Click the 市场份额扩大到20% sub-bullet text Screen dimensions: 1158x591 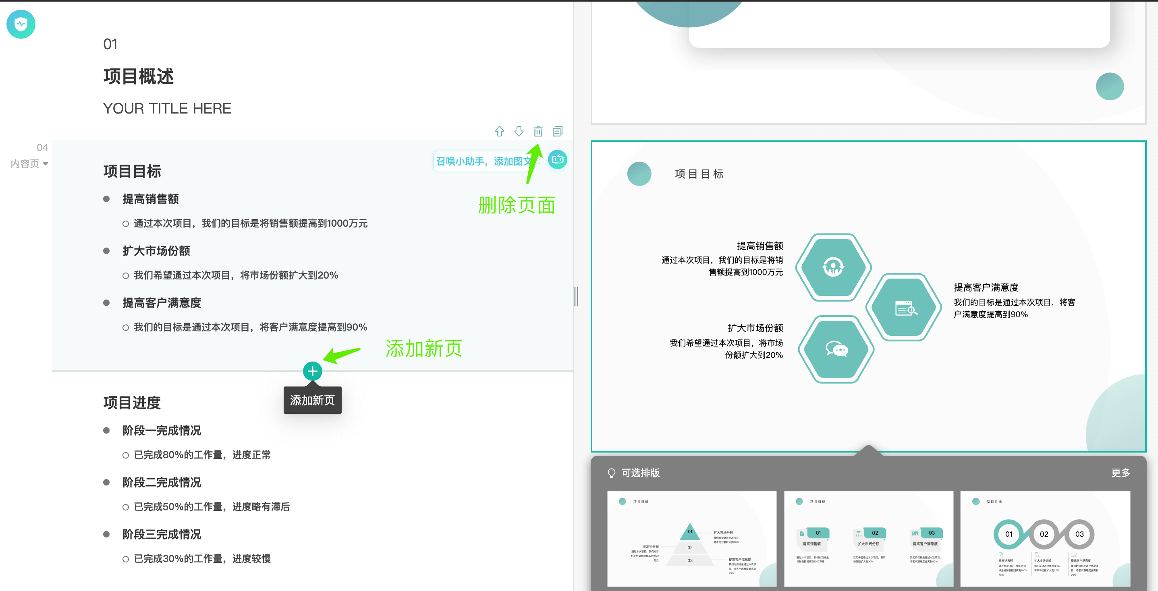pos(236,275)
